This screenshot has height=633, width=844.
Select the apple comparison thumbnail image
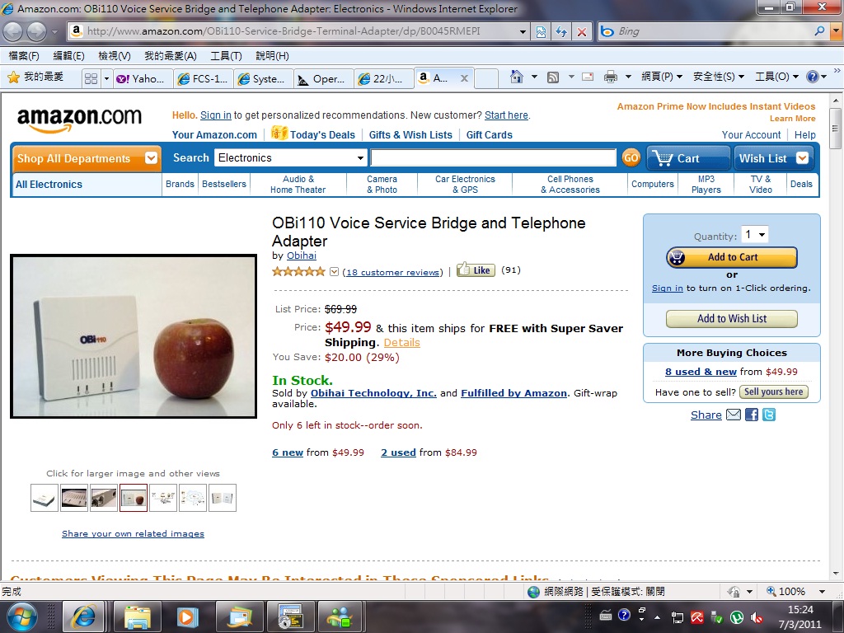(134, 498)
